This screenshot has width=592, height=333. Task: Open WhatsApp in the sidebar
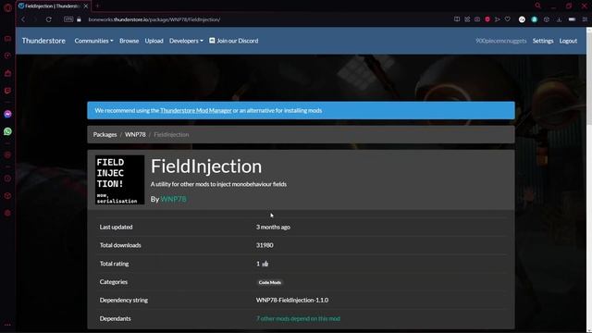click(7, 131)
